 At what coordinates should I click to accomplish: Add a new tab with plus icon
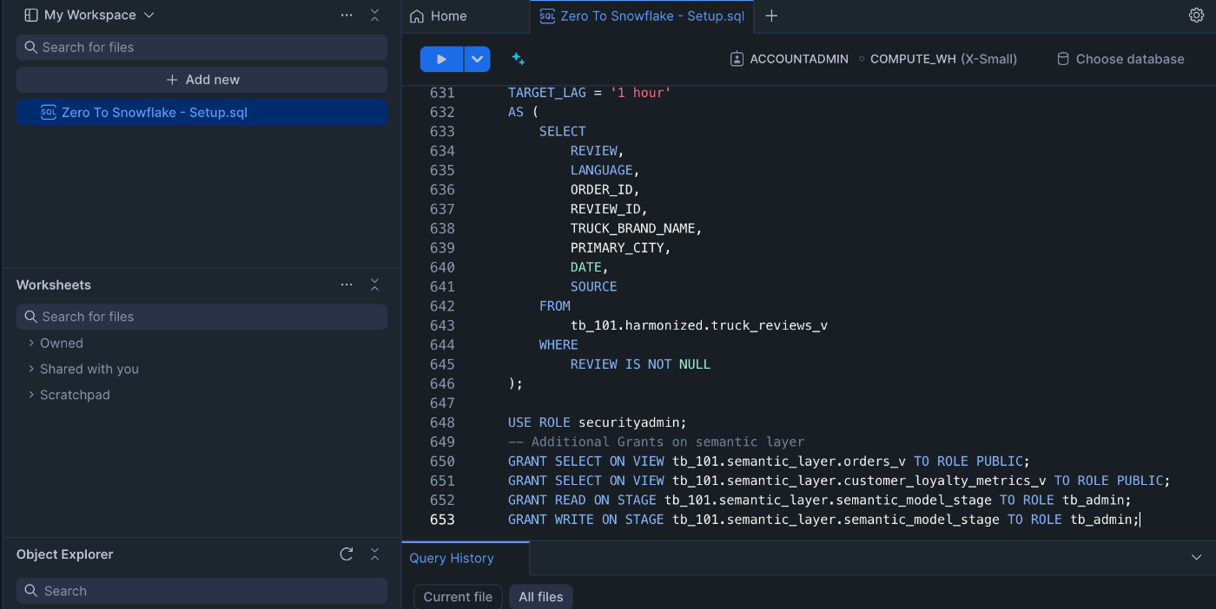[x=771, y=16]
